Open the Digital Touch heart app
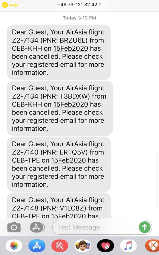 (x=105, y=246)
